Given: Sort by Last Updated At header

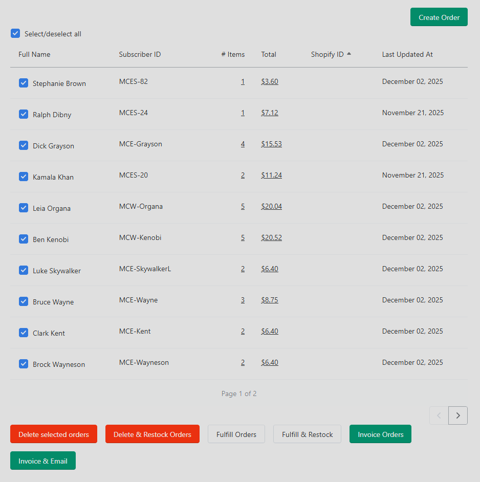Looking at the screenshot, I should [x=407, y=54].
